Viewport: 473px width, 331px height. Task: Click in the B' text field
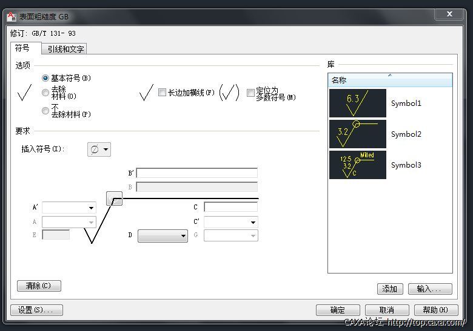point(197,173)
